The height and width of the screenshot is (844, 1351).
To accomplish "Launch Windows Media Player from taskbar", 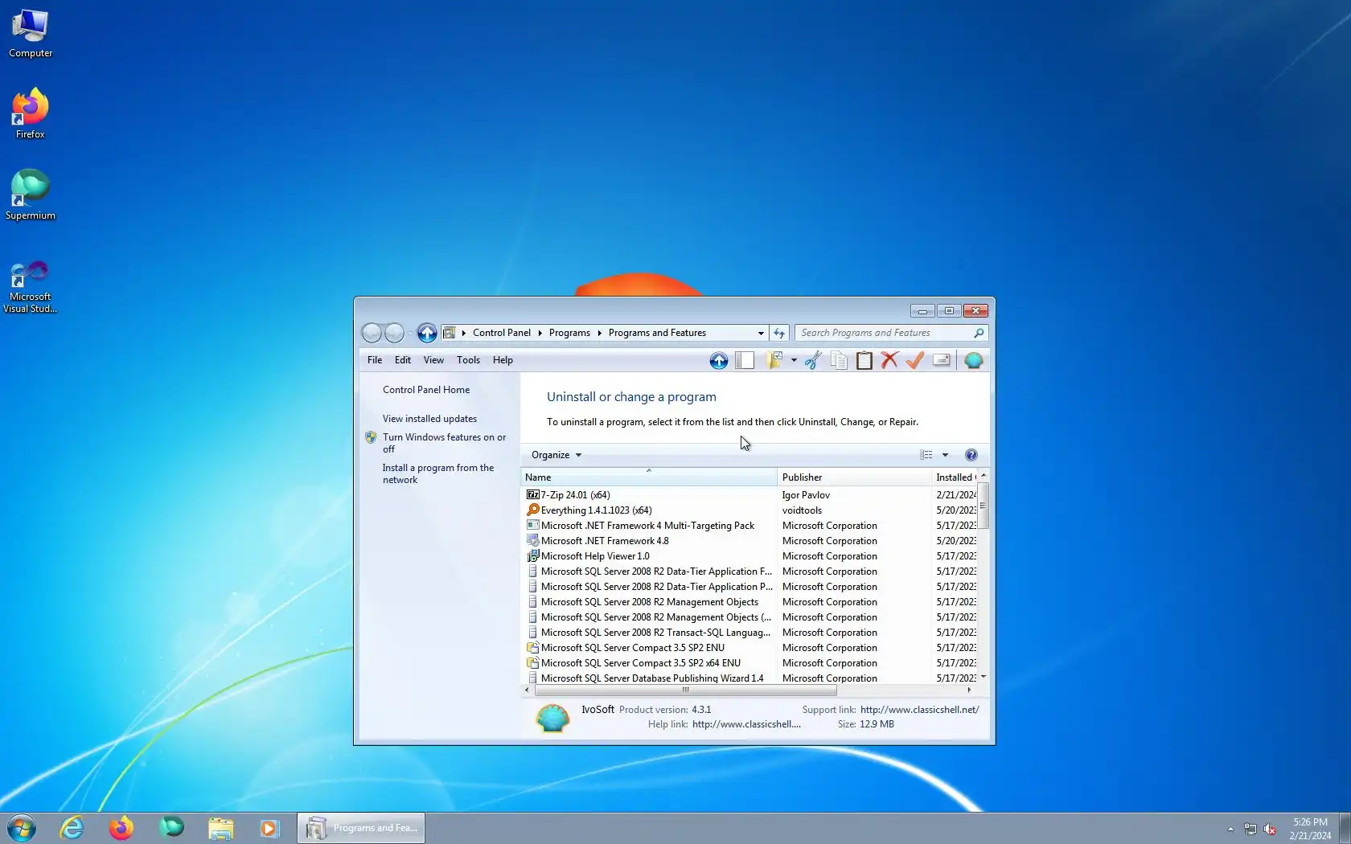I will pos(269,828).
